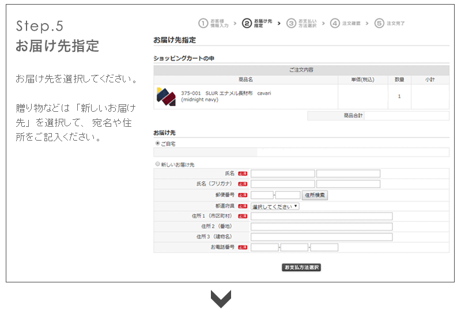Click step 1 customer information circle icon

click(x=203, y=23)
